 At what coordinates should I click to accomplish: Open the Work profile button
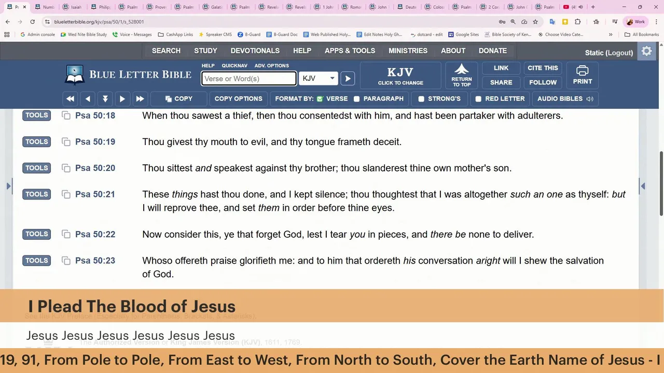tap(636, 22)
